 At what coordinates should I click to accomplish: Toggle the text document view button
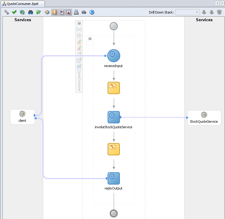click(62, 12)
